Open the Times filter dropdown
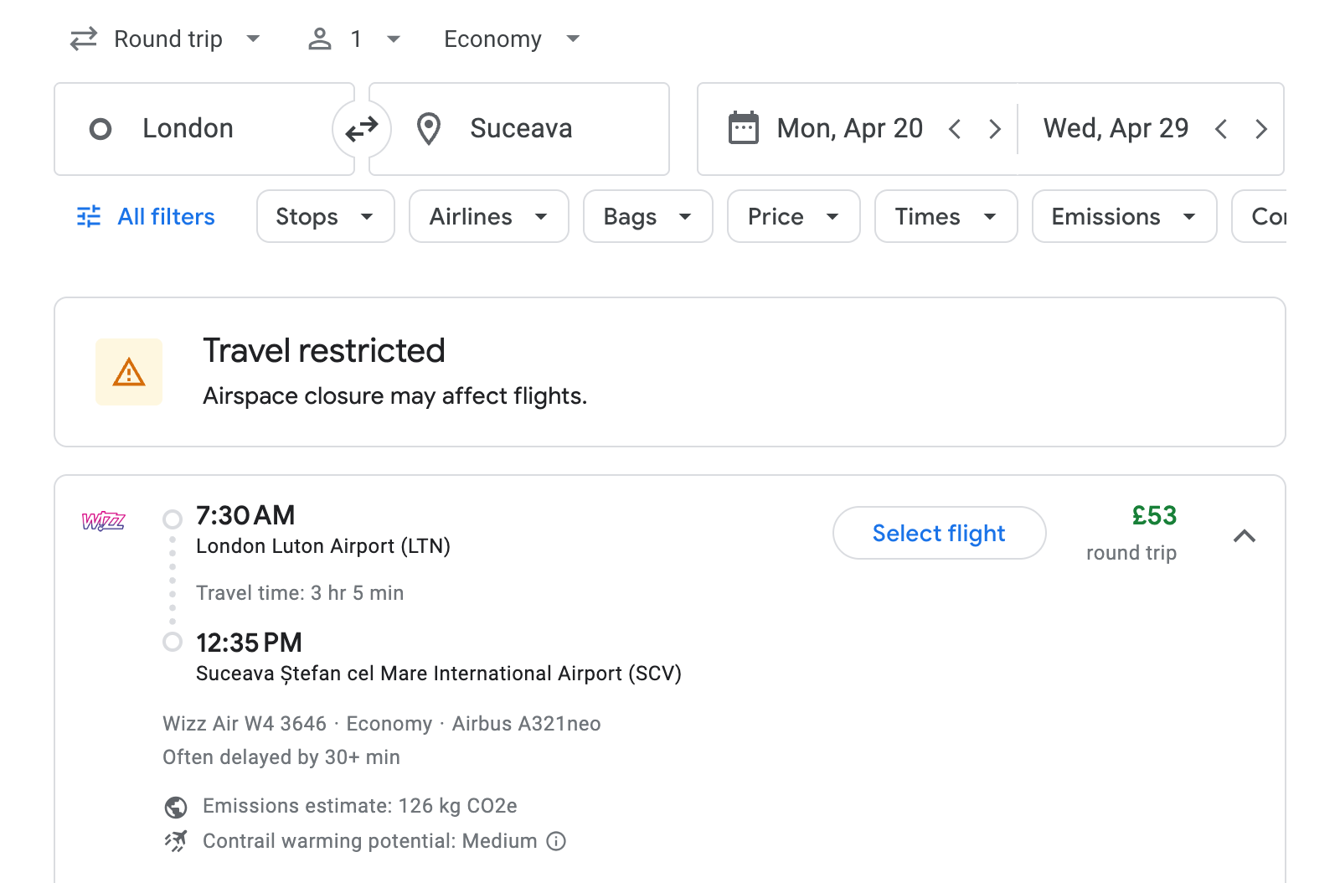 coord(945,216)
